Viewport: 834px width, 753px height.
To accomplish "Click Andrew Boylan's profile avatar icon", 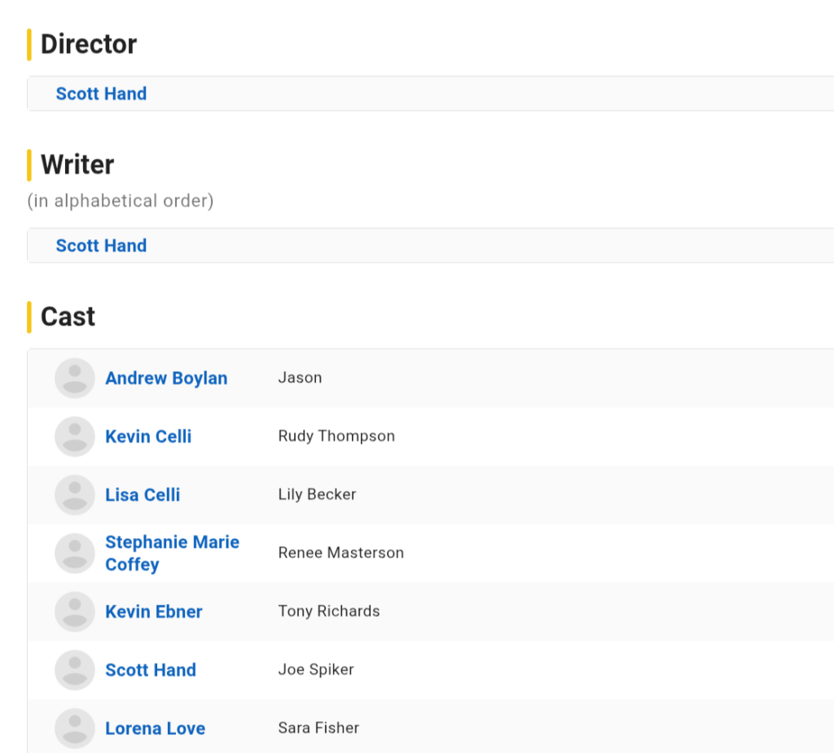I will click(75, 379).
